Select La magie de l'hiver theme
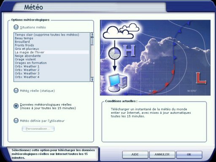This screenshot has width=216, height=162. [x=52, y=52]
